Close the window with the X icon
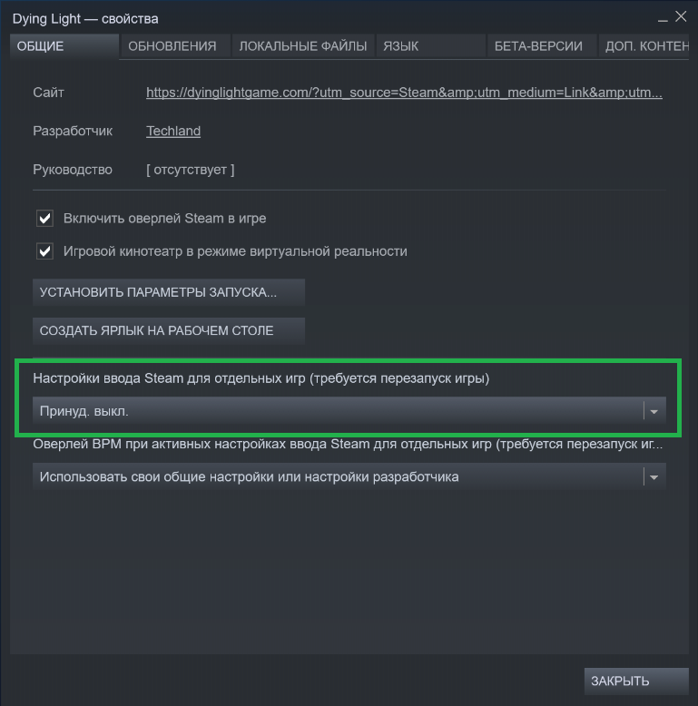 tap(680, 17)
